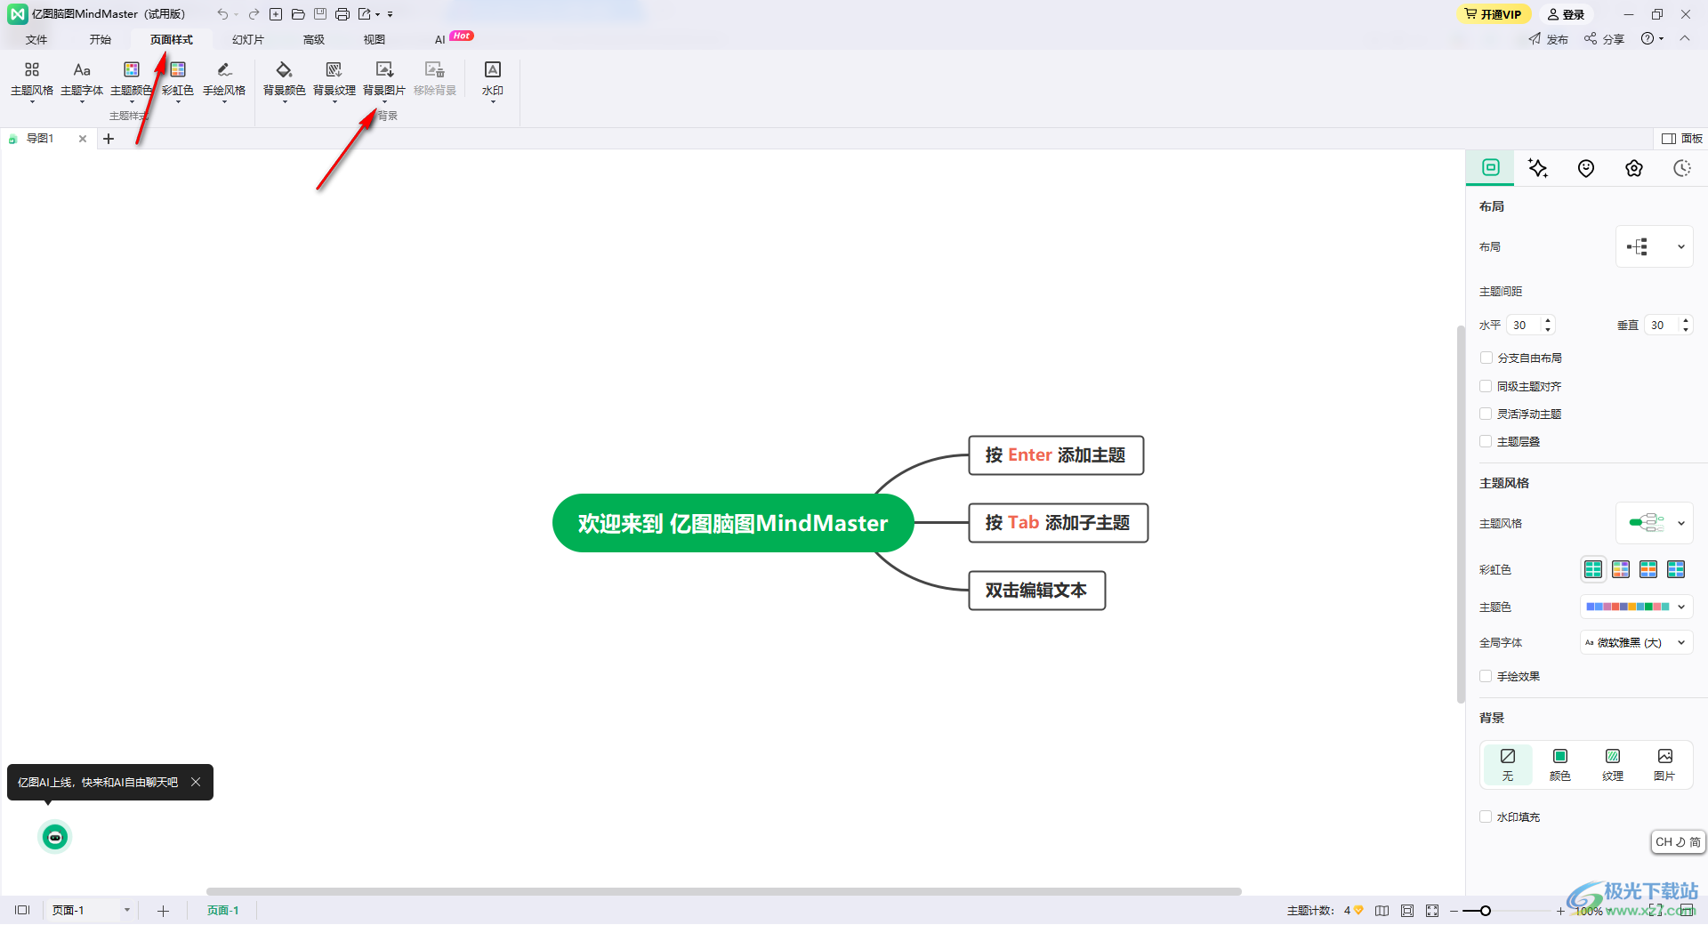This screenshot has height=925, width=1708.
Task: Click the print icon in title bar
Action: [x=342, y=14]
